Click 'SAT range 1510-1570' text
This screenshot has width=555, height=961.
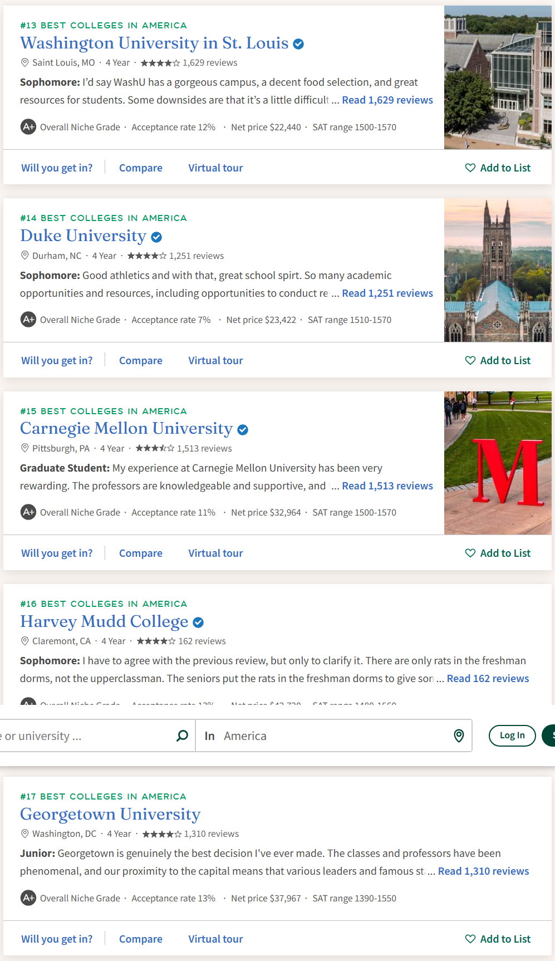pos(350,320)
